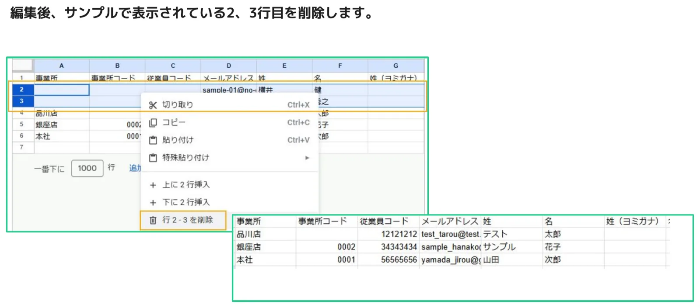Click 0002 code in the result table
This screenshot has height=308, width=700.
tap(327, 247)
